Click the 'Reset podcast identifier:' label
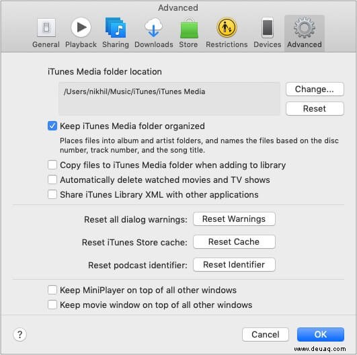This screenshot has width=357, height=355. coord(138,266)
